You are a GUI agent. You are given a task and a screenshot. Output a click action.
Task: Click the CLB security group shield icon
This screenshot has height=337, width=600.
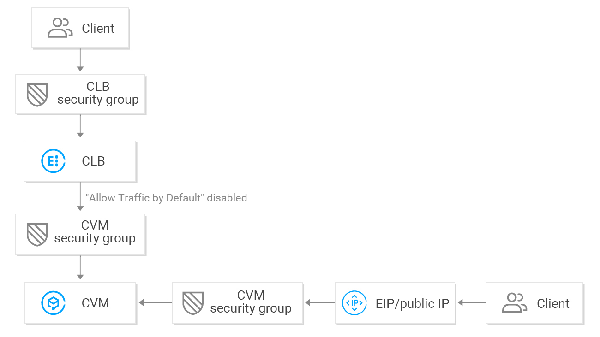tap(37, 95)
